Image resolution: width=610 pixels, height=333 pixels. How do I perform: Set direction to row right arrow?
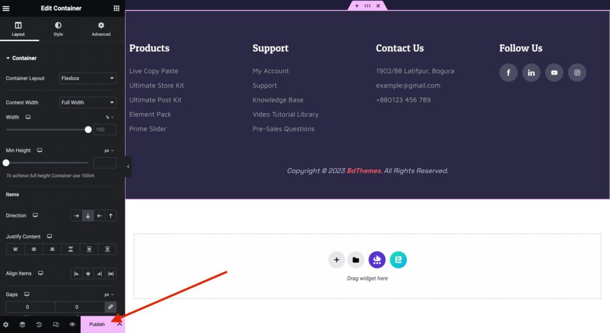point(76,216)
